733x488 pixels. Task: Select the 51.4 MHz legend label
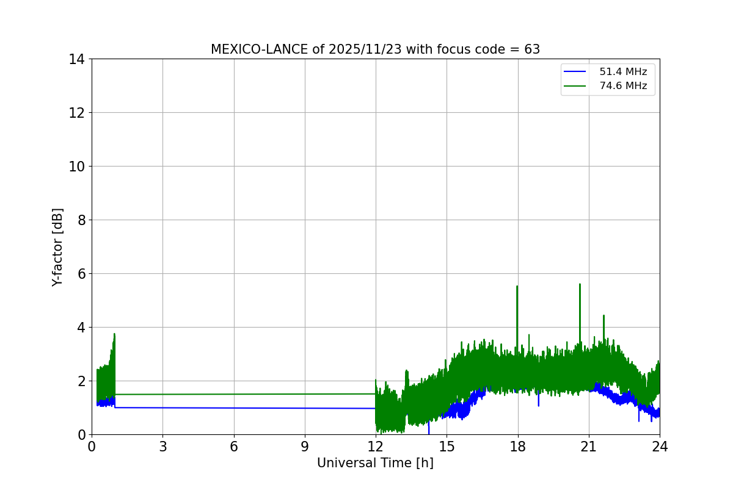623,72
